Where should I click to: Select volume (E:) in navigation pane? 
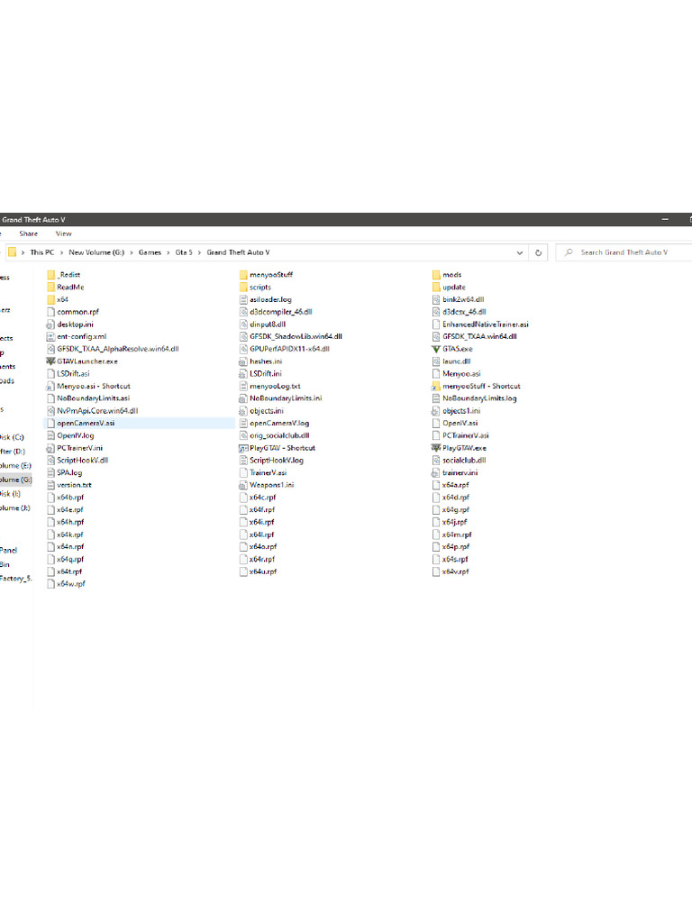coord(15,466)
